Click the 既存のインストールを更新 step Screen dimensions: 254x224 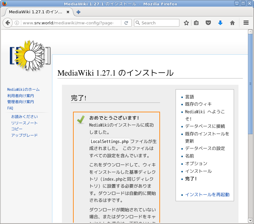pyautogui.click(x=207, y=137)
